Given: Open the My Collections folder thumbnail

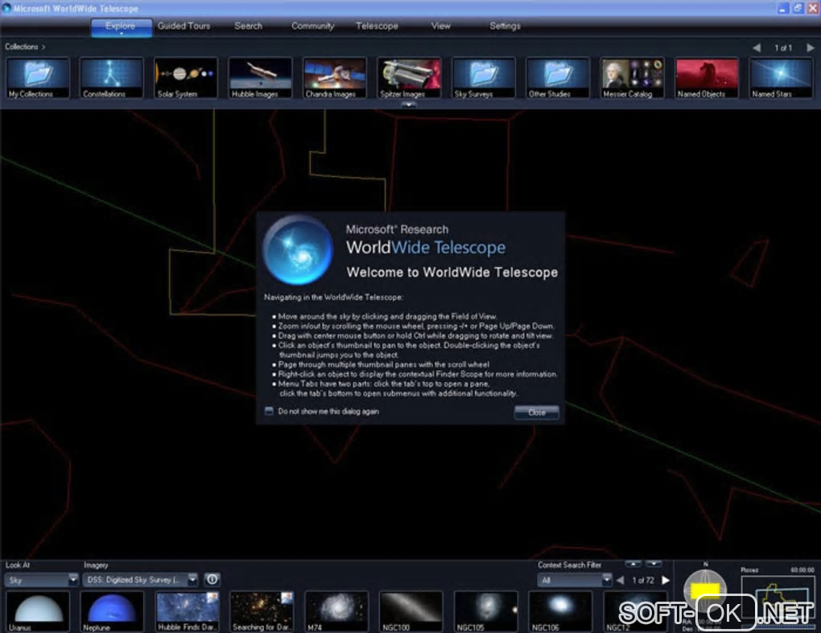Looking at the screenshot, I should 38,77.
